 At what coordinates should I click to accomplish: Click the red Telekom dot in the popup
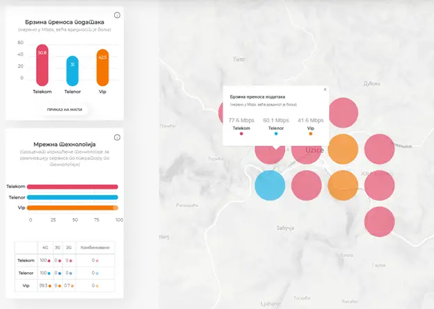[x=241, y=133]
